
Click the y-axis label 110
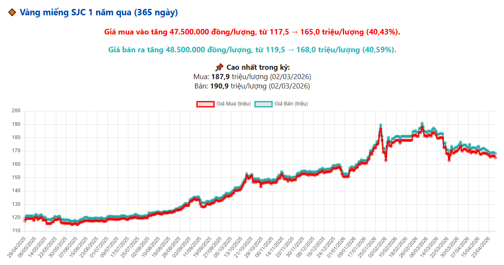16,231
